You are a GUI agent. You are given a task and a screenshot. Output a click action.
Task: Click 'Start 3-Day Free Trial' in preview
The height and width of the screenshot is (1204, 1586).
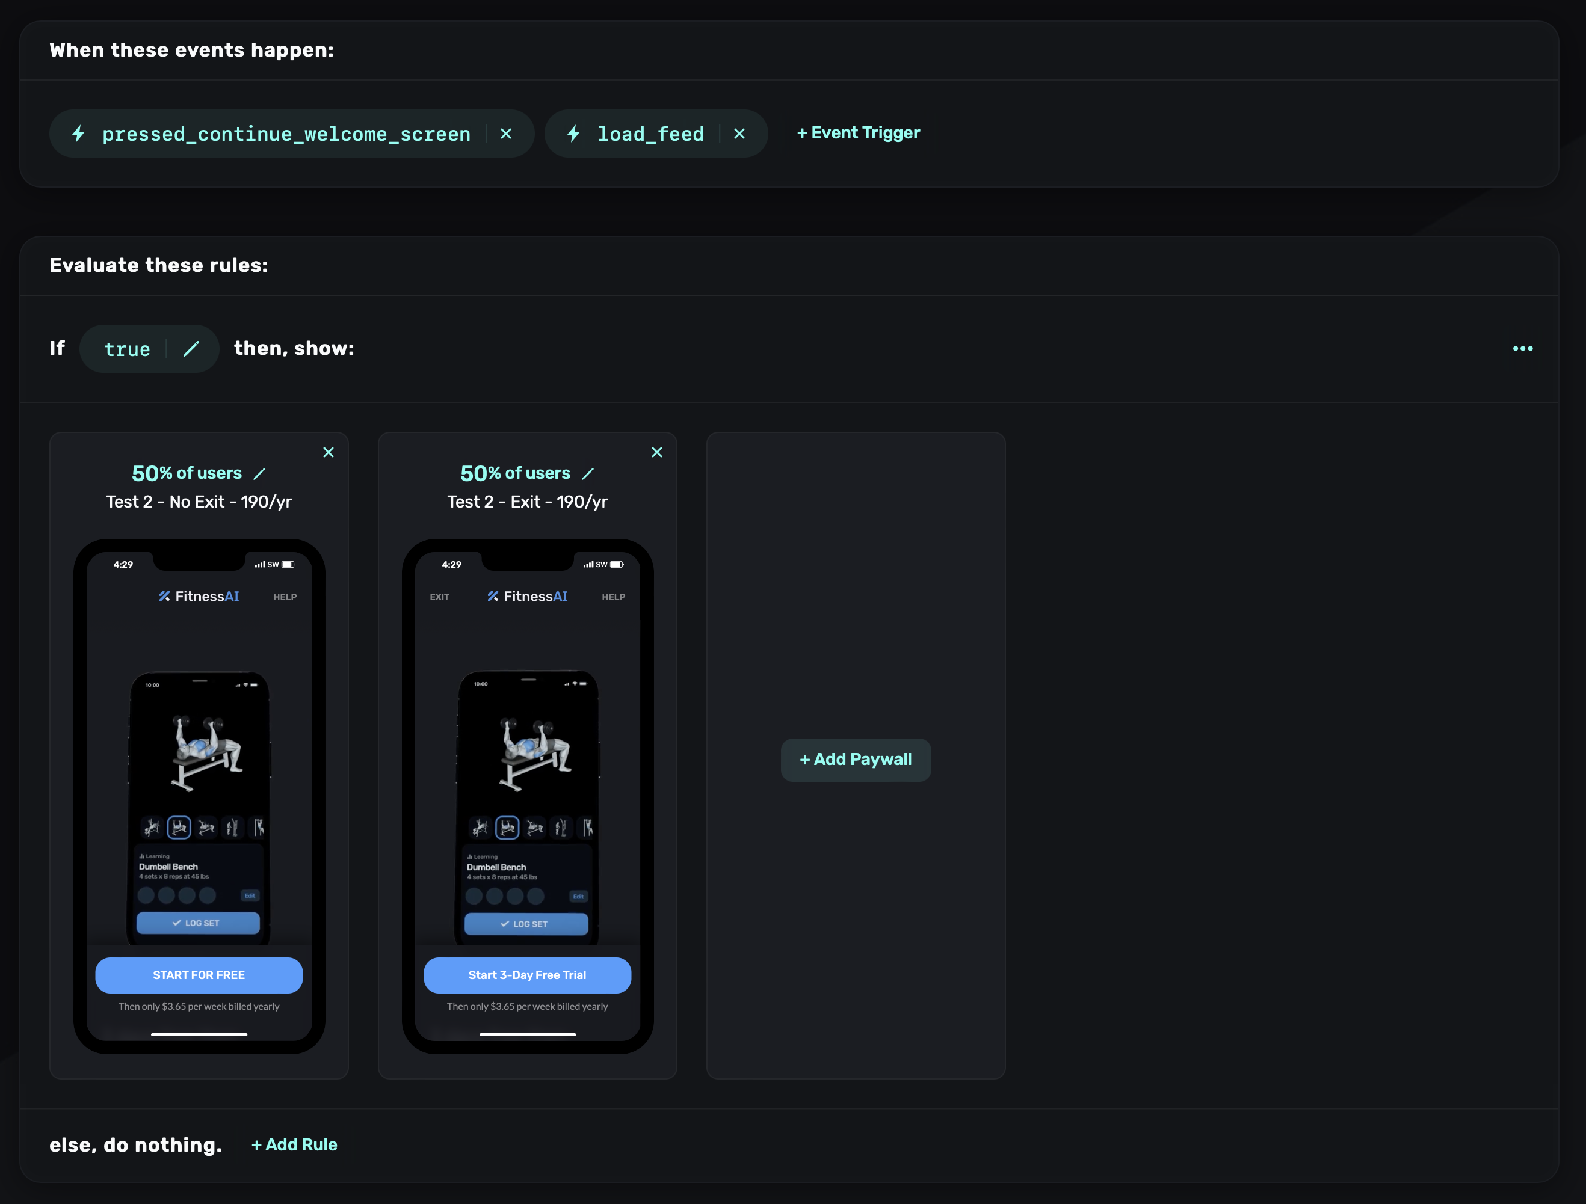527,975
